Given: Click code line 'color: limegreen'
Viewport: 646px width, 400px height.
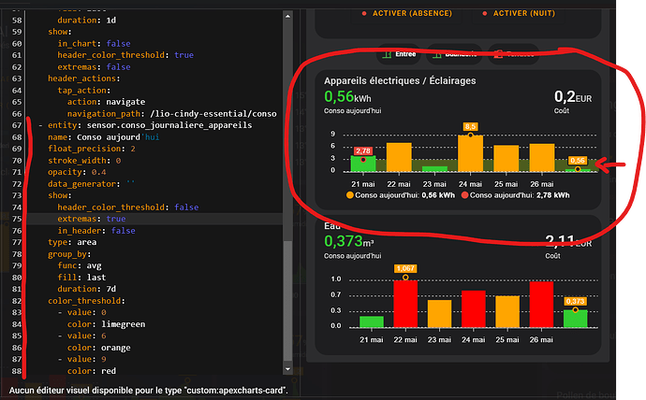Looking at the screenshot, I should pos(107,324).
